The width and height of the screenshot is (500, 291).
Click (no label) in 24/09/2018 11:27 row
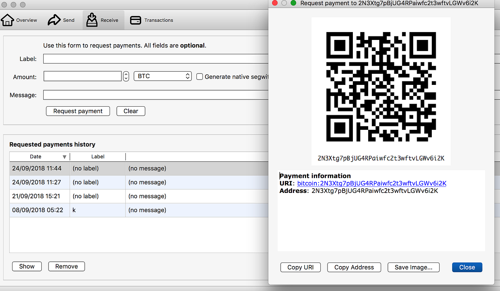(86, 182)
